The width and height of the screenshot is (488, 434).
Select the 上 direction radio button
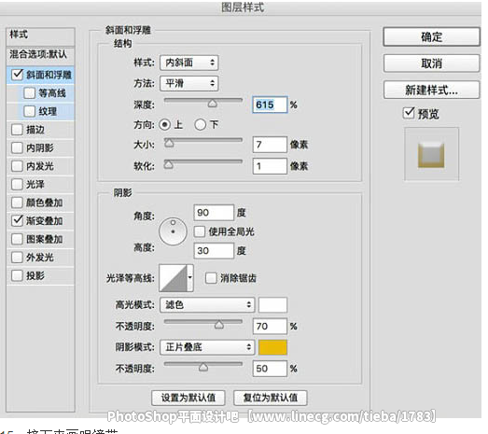(x=165, y=125)
